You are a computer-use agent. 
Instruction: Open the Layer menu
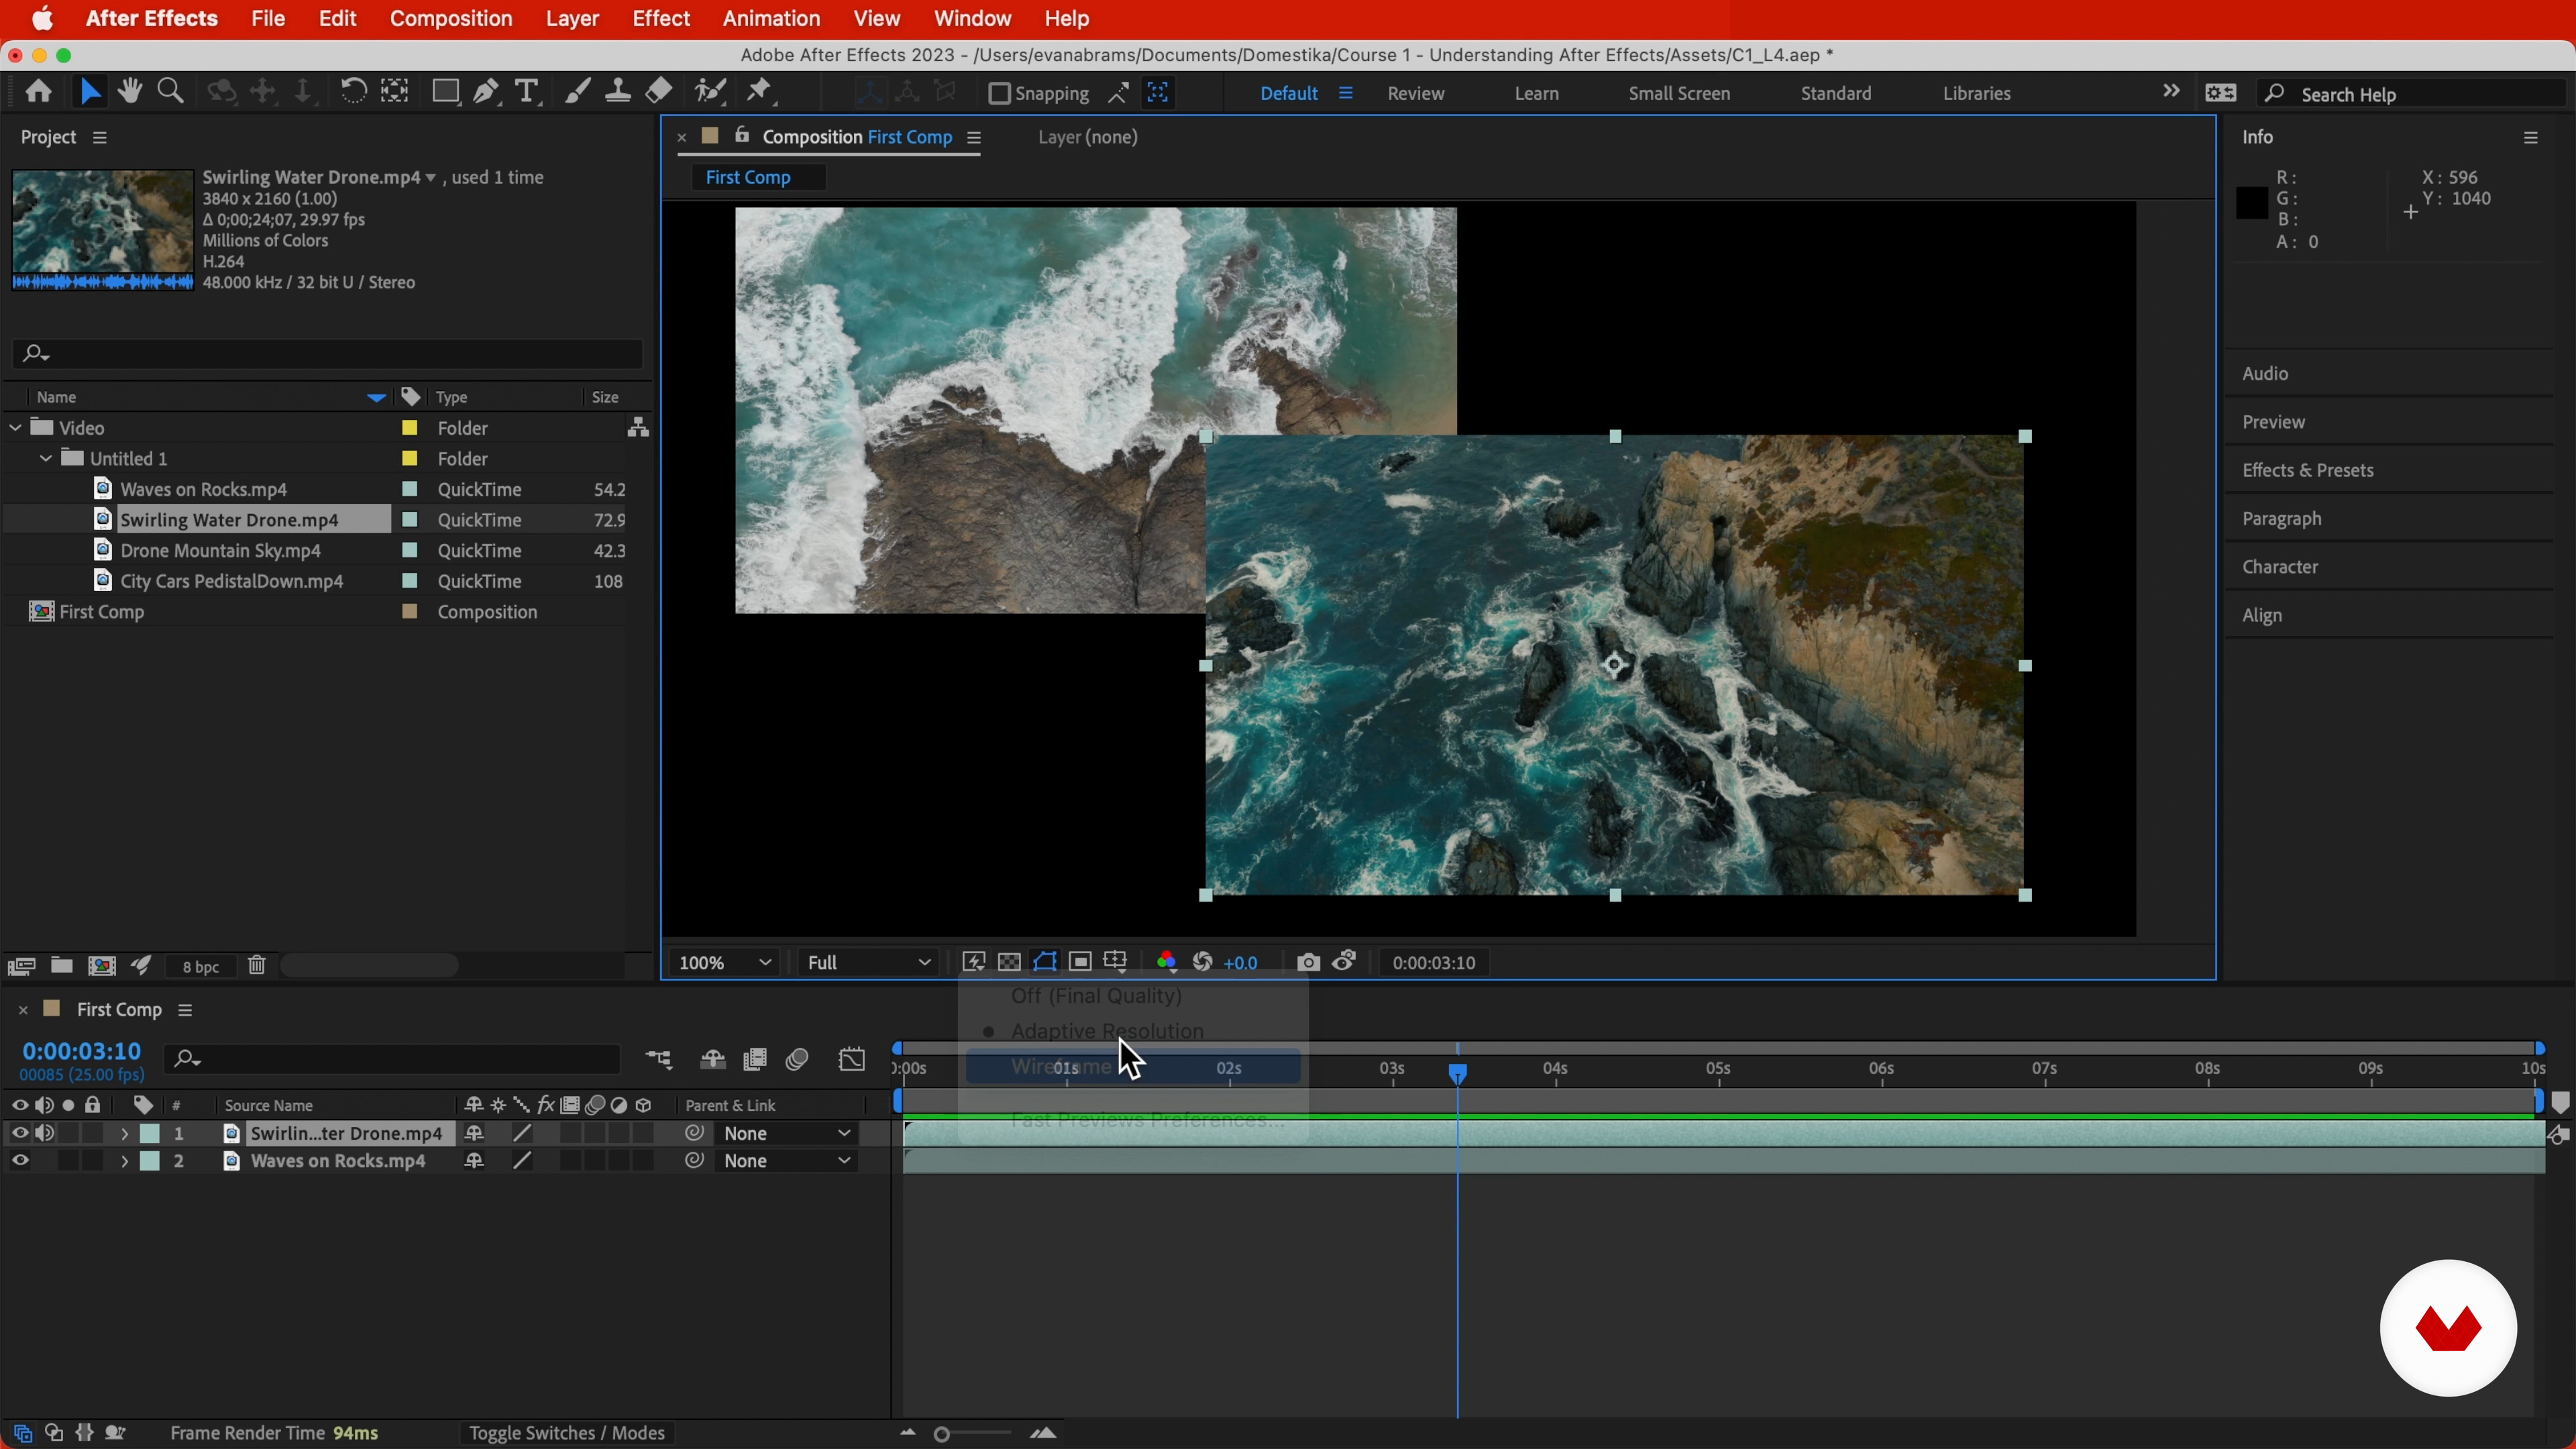coord(572,18)
